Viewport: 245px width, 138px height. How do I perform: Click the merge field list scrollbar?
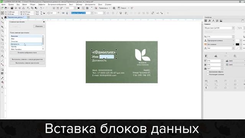click(x=43, y=41)
